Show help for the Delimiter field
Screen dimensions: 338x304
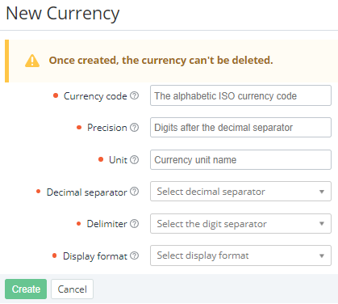pos(134,223)
